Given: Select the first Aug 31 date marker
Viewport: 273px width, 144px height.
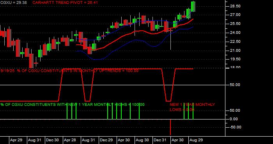Looking at the screenshot, I should 34,140.
